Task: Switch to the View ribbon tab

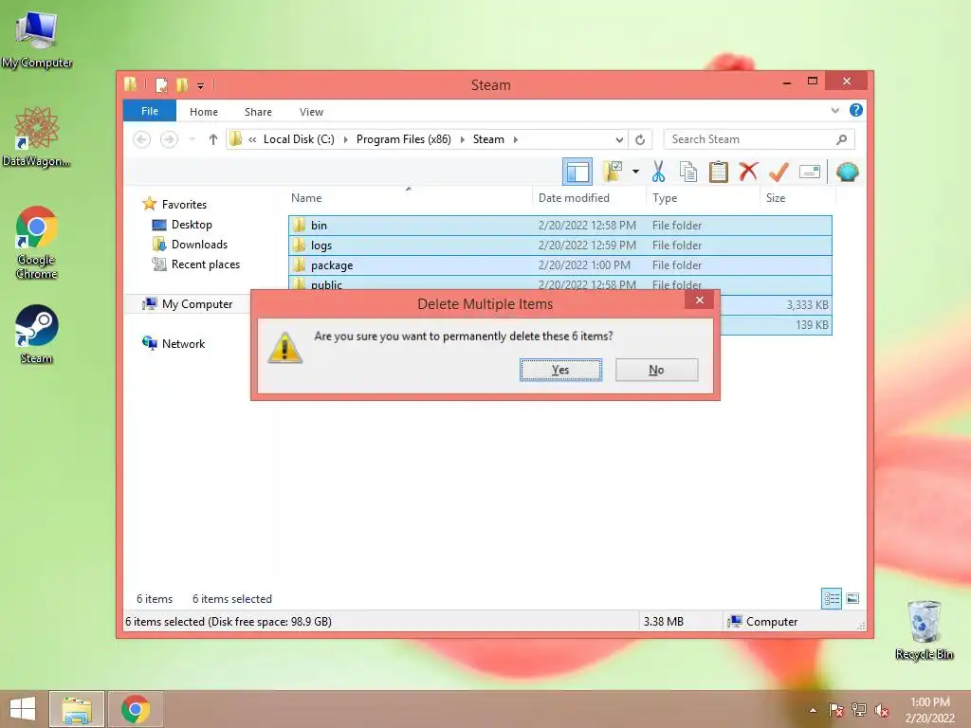Action: pos(311,112)
